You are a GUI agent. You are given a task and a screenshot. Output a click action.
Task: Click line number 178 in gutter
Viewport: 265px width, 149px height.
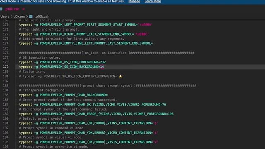pos(6,62)
